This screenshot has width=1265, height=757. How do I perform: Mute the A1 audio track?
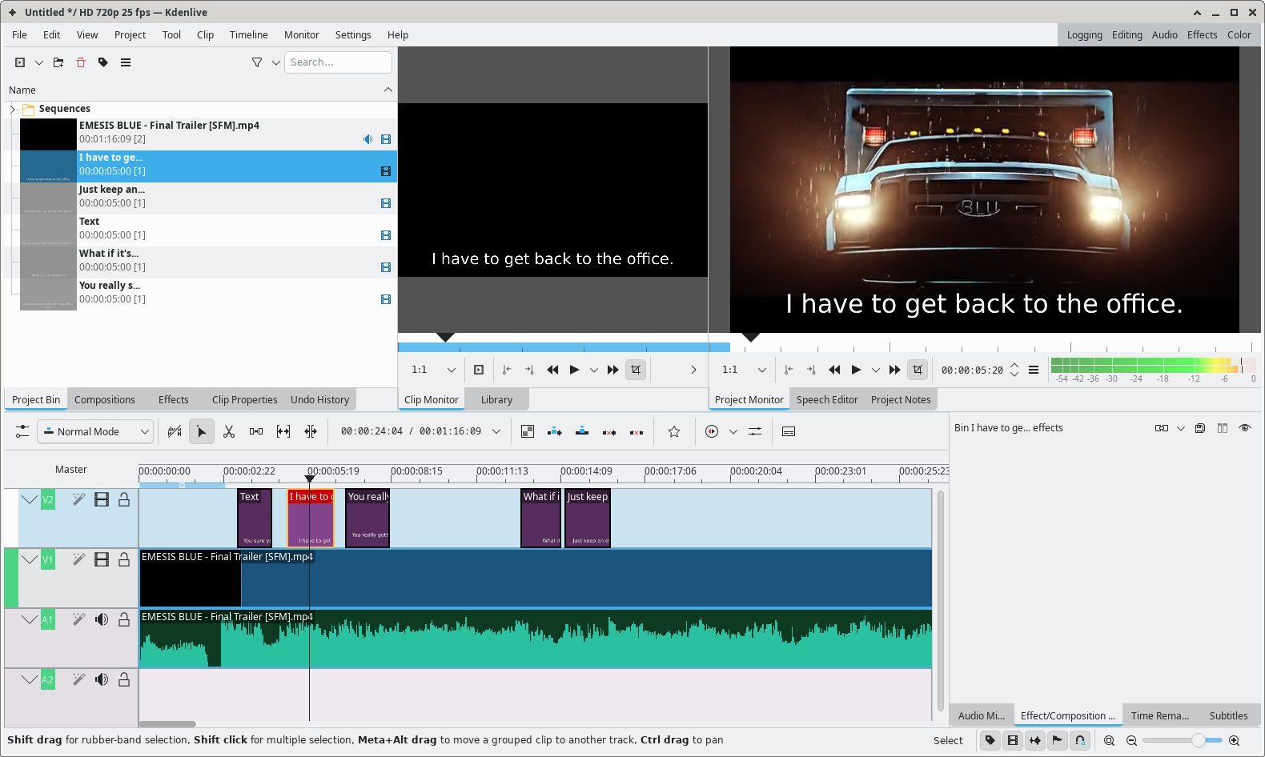click(x=102, y=619)
